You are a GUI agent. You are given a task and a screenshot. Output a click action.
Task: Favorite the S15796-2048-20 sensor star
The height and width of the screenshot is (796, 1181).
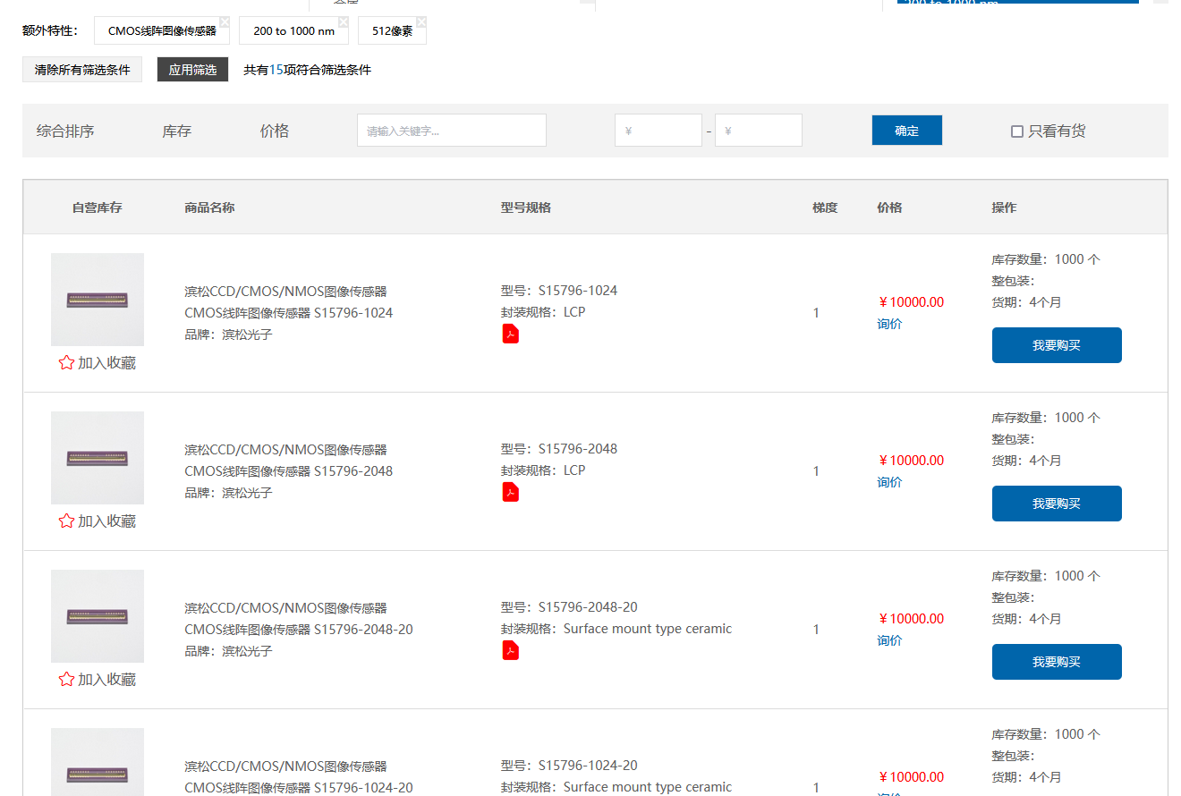tap(66, 680)
